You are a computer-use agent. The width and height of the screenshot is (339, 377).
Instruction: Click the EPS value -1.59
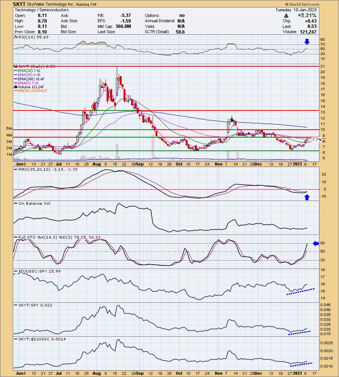pyautogui.click(x=125, y=21)
